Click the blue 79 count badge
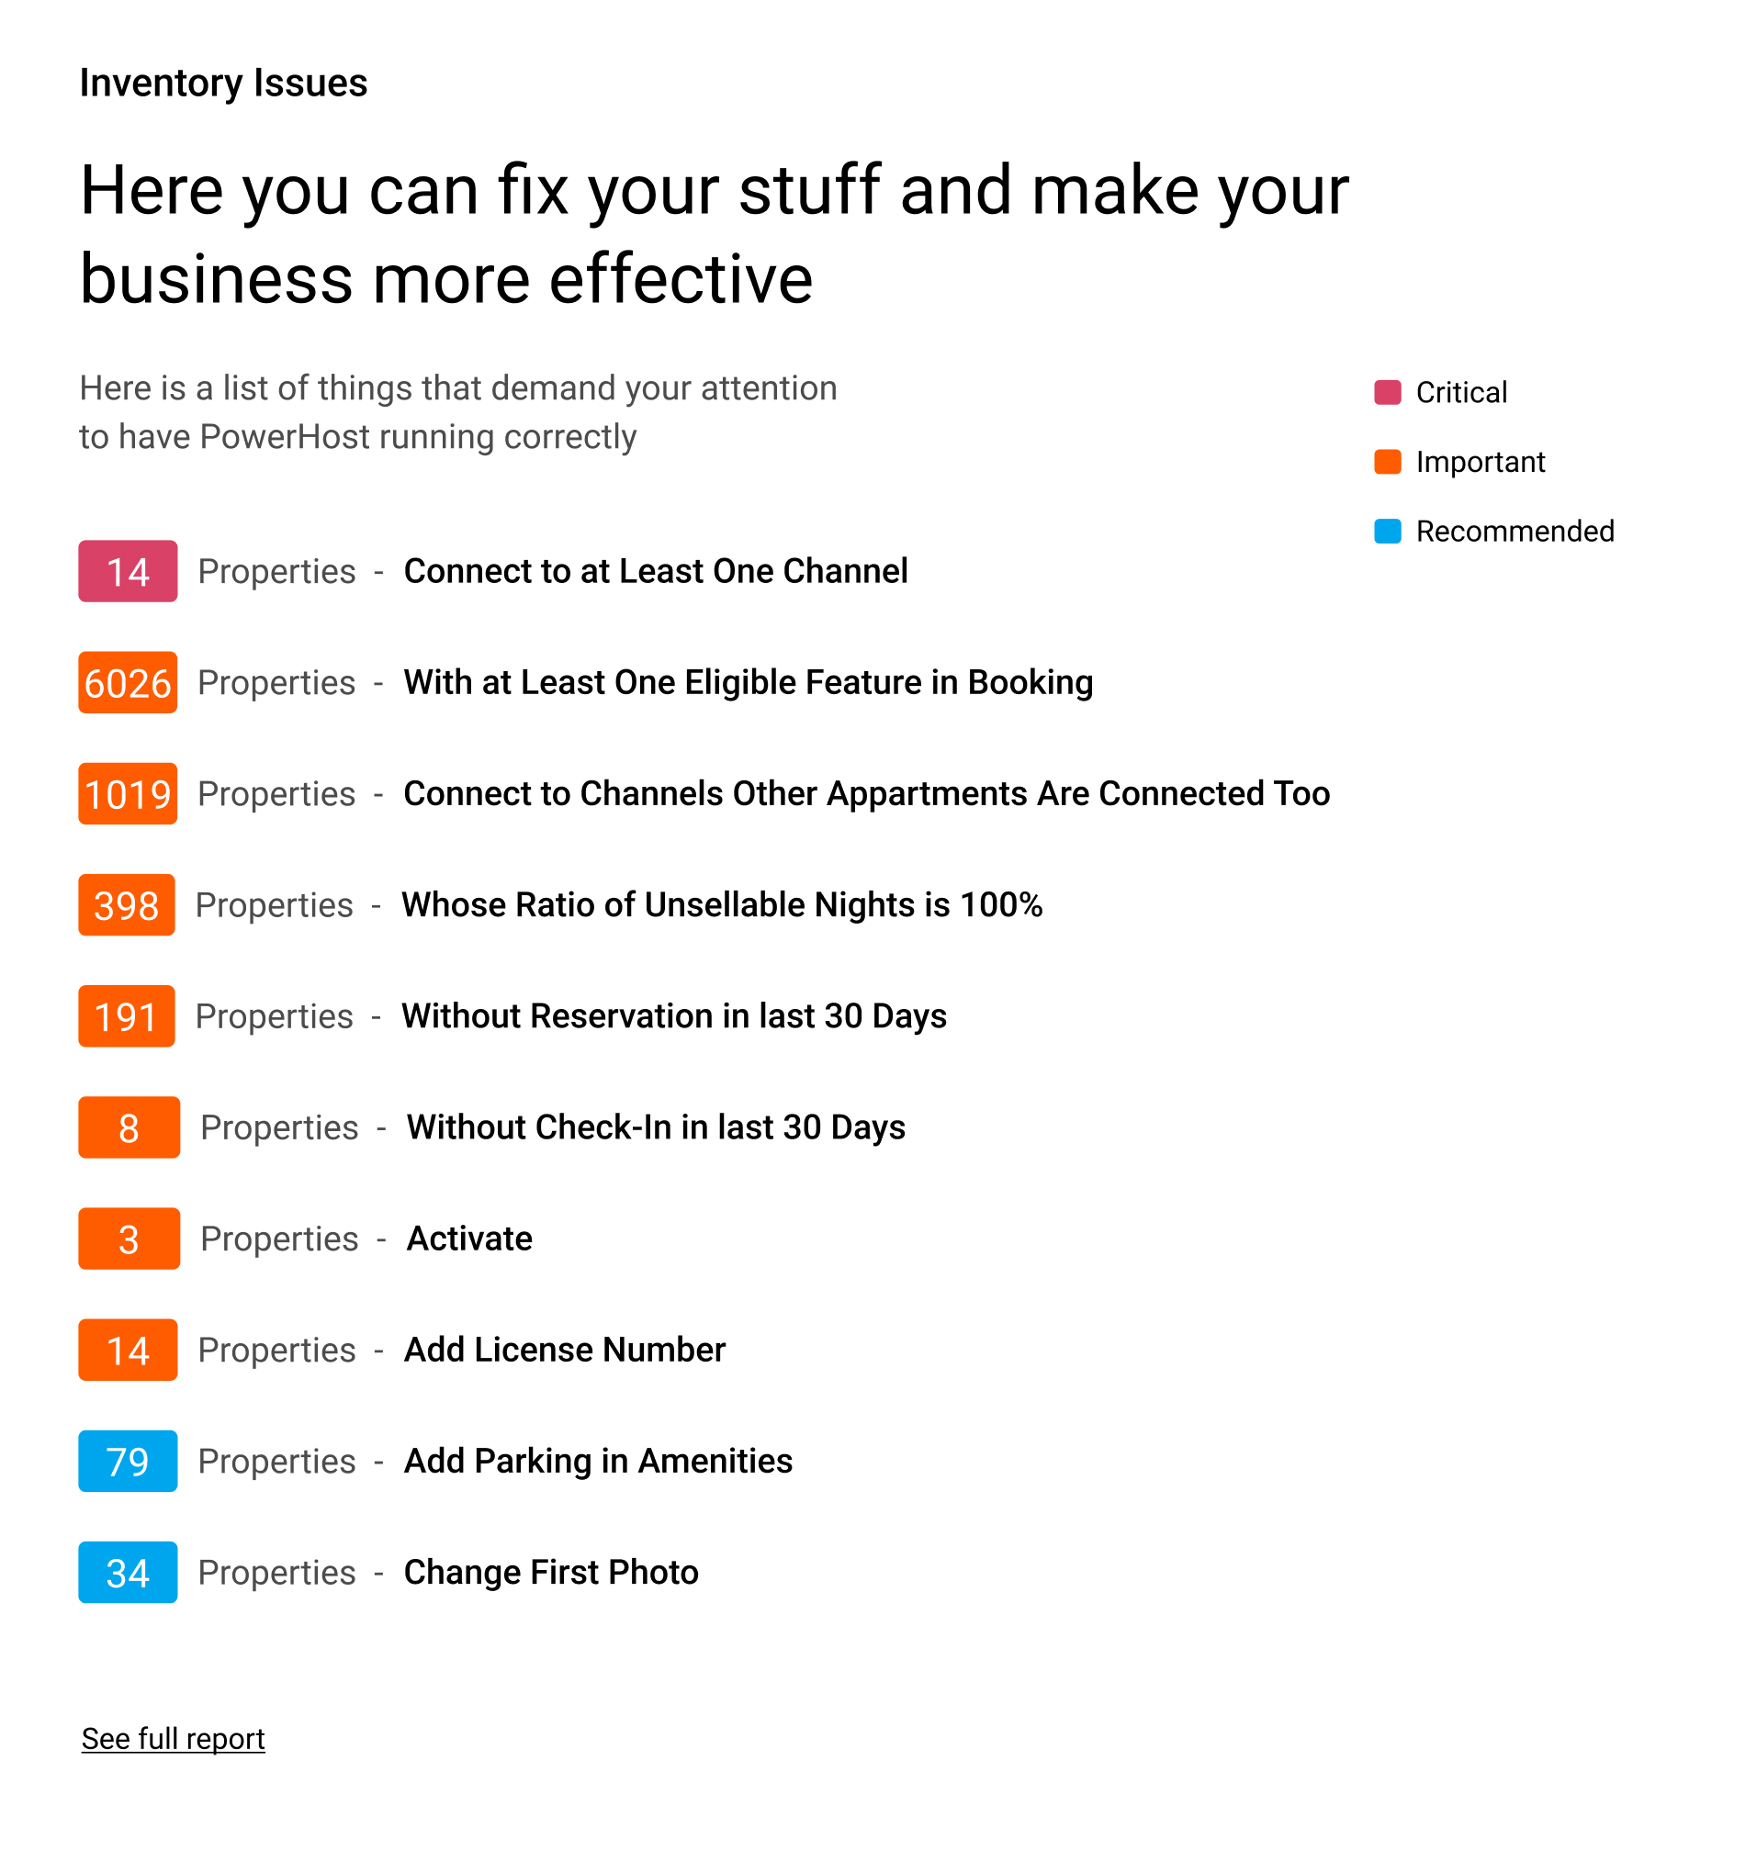 (x=128, y=1461)
